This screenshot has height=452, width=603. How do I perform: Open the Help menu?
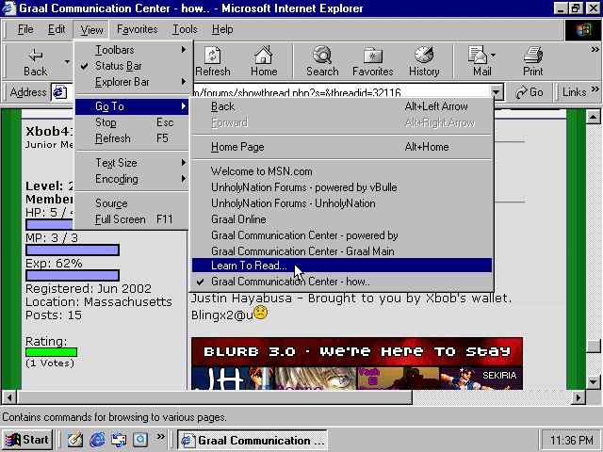tap(222, 29)
